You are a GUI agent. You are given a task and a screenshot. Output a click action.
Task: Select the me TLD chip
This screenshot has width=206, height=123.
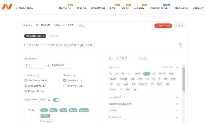[111, 84]
